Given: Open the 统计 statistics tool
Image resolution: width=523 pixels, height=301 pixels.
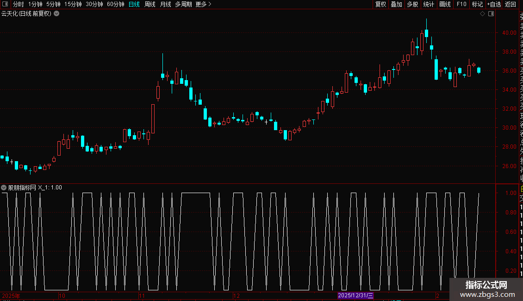Looking at the screenshot, I should pos(429,4).
